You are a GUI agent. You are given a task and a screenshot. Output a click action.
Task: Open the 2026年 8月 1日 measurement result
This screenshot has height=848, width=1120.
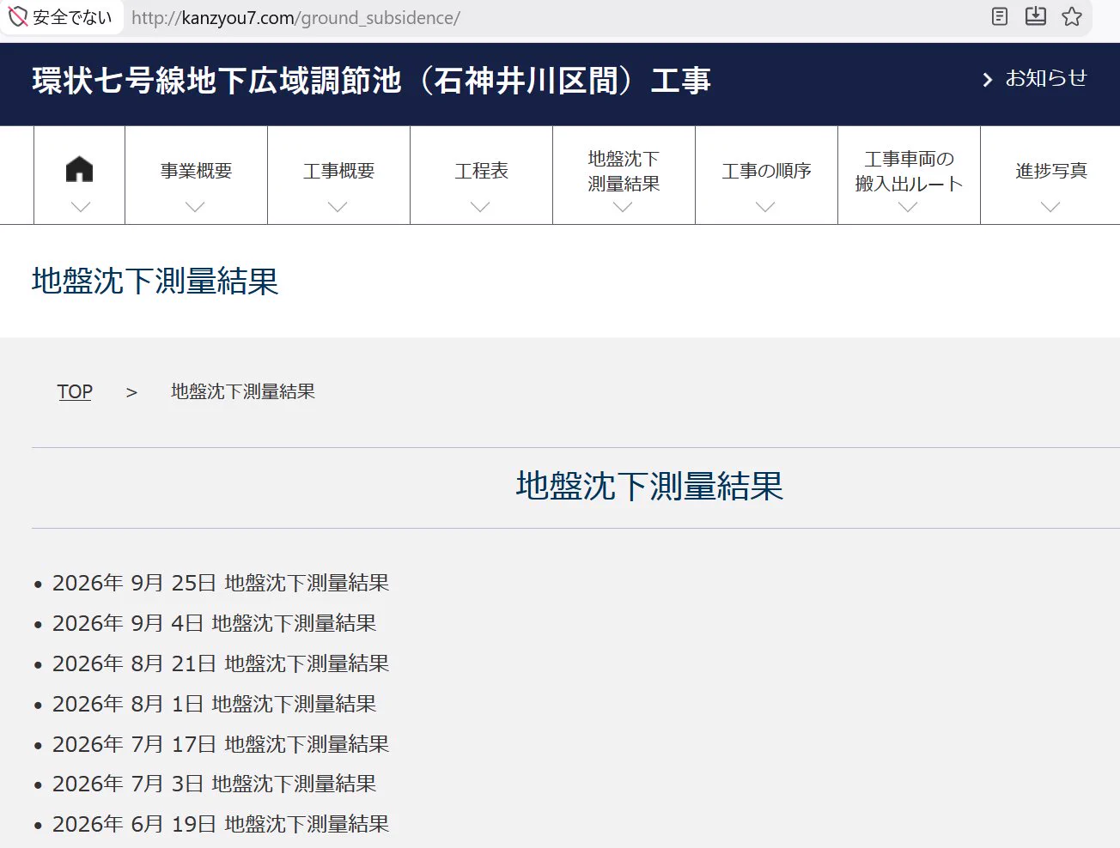(x=214, y=704)
